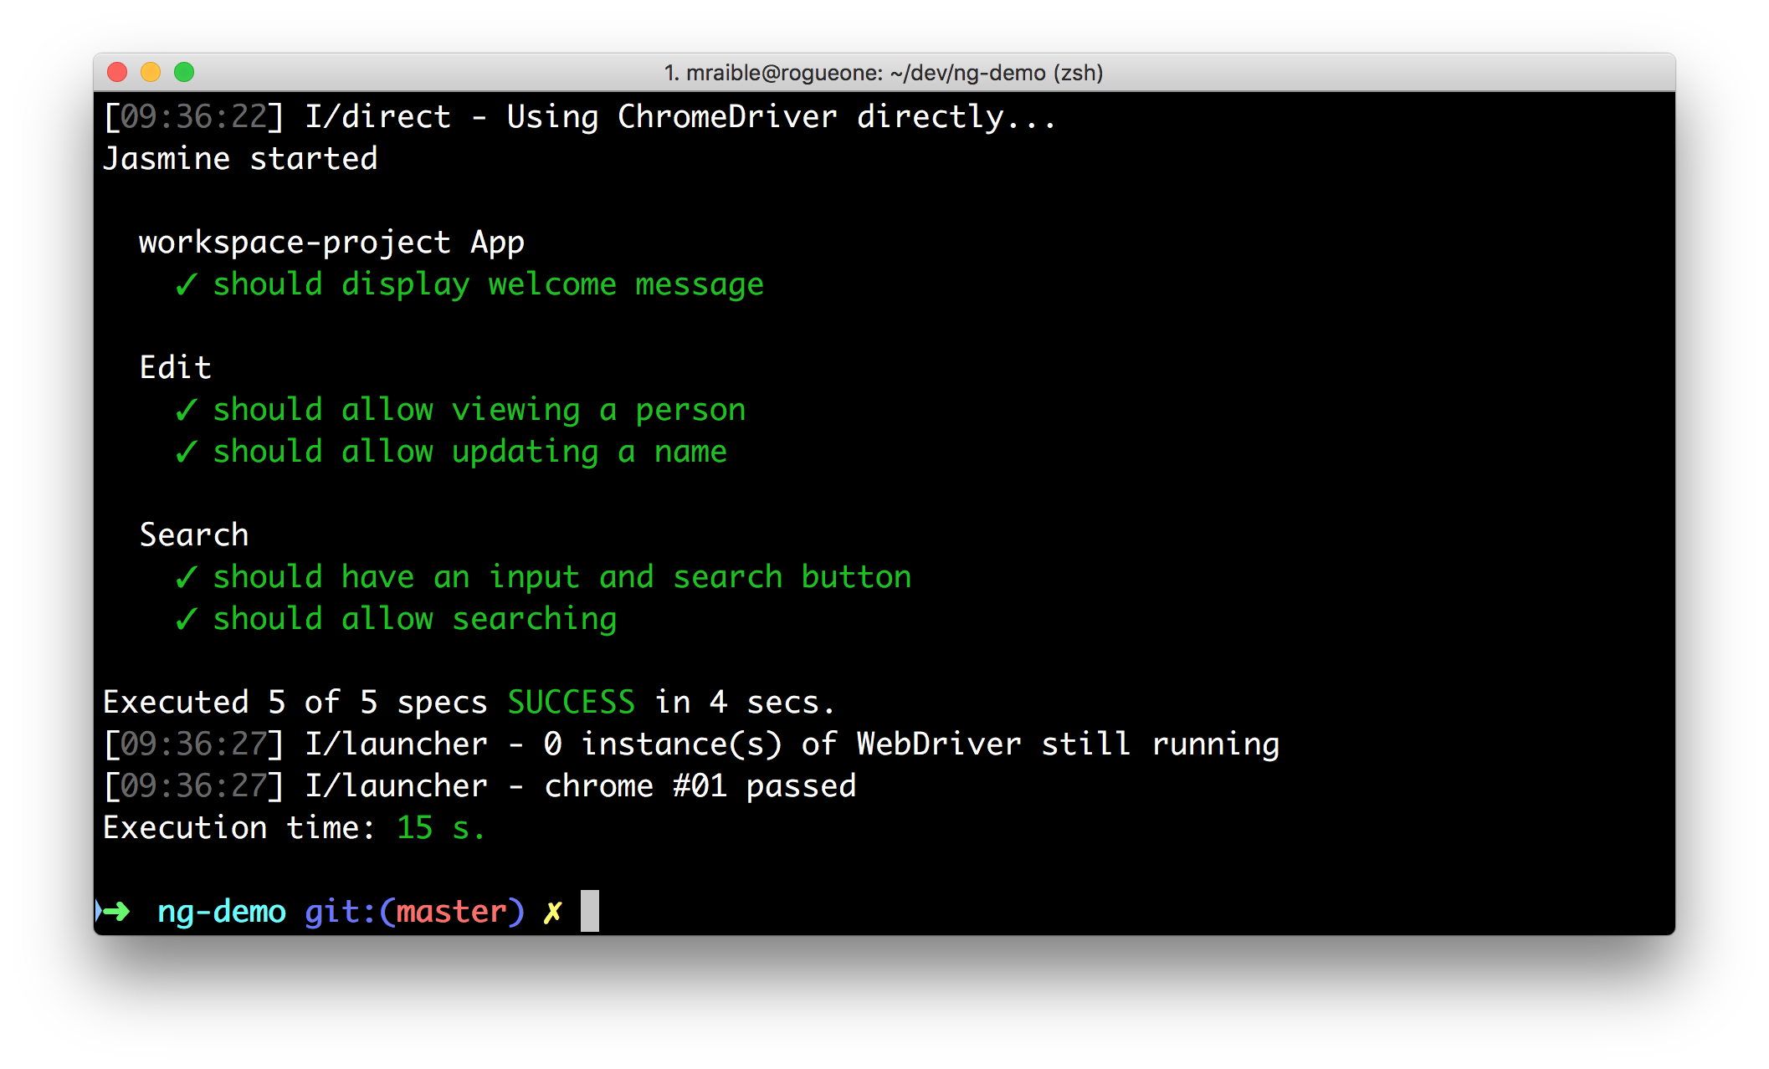Click the blinking terminal cursor block
The height and width of the screenshot is (1069, 1769).
pos(590,911)
